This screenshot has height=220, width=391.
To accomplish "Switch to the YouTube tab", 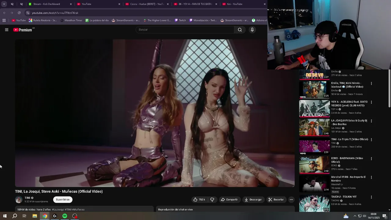I will click(98, 4).
